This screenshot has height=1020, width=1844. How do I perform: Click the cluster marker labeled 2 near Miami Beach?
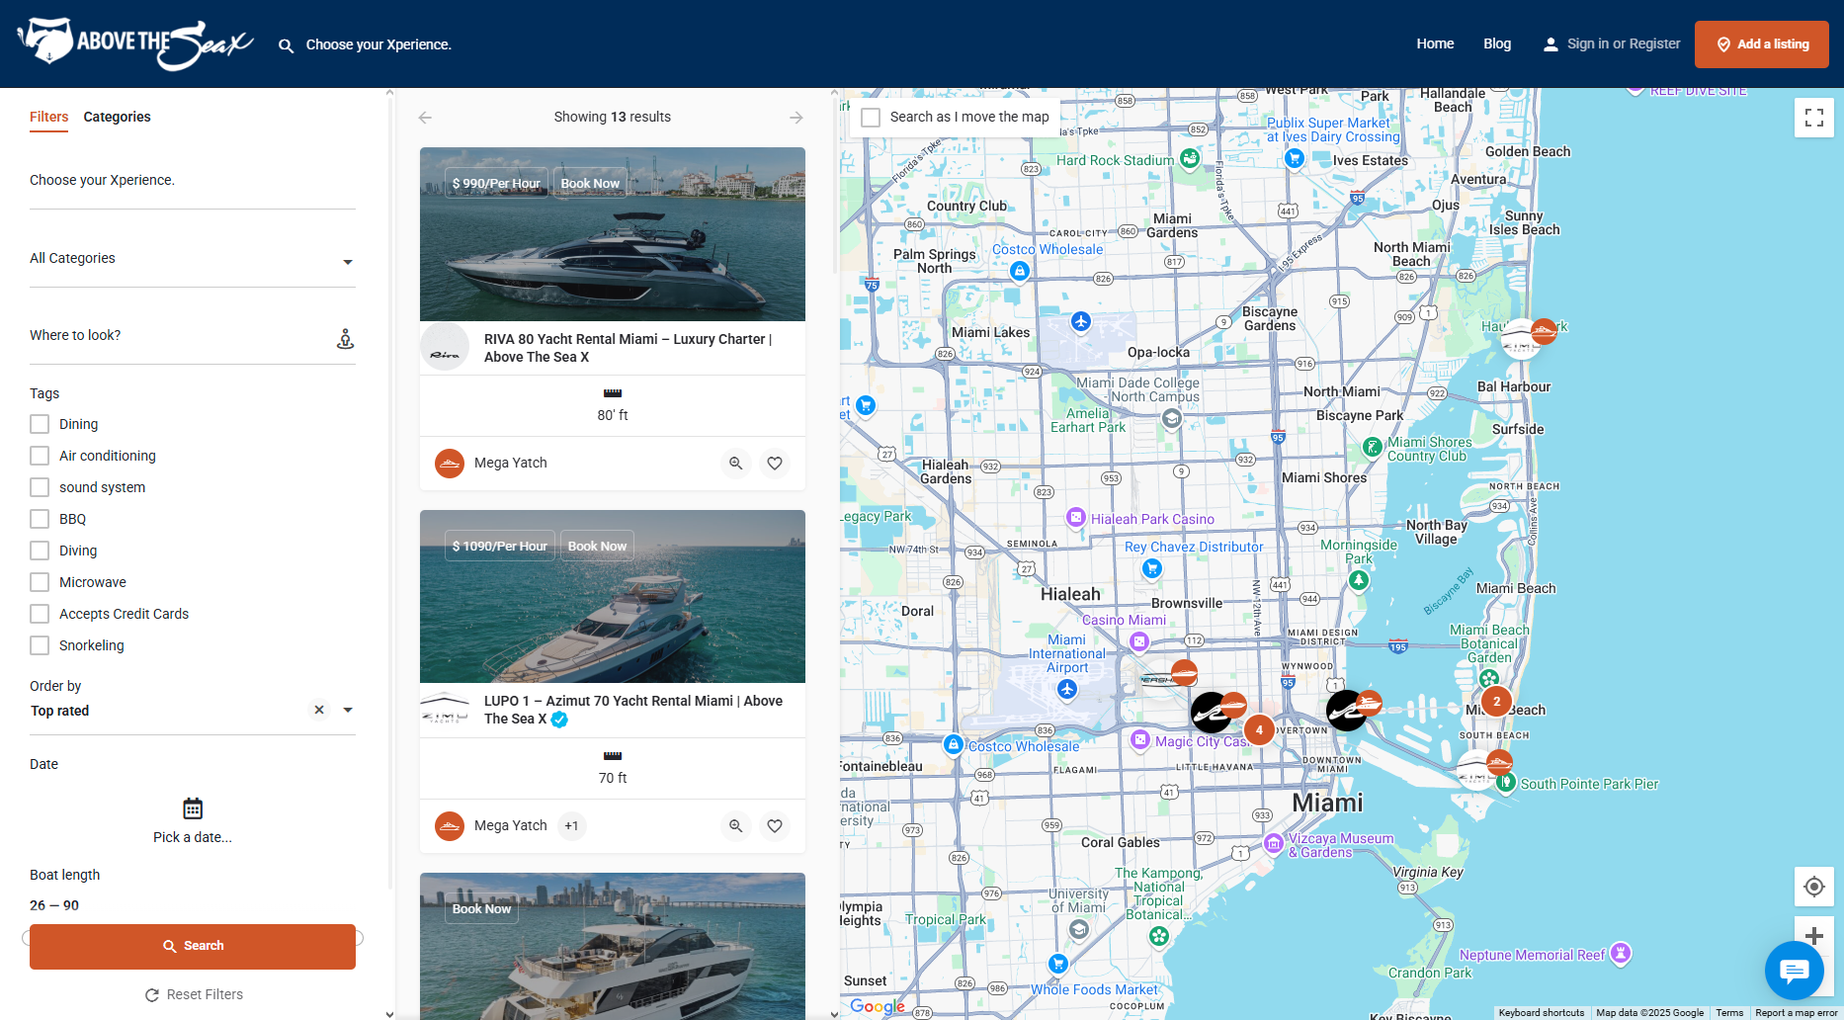click(x=1496, y=701)
